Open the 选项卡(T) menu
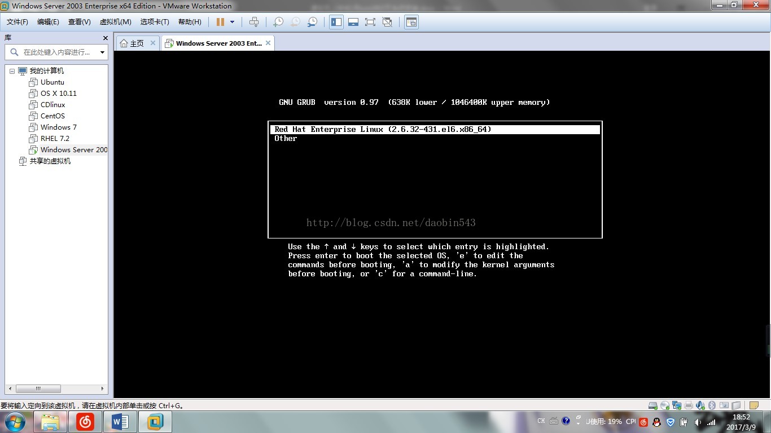The height and width of the screenshot is (433, 771). pyautogui.click(x=155, y=22)
